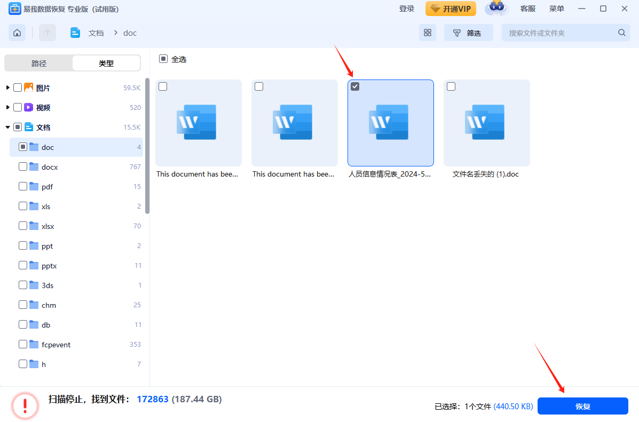Switch to grid view layout icon
The width and height of the screenshot is (639, 422).
pyautogui.click(x=427, y=33)
